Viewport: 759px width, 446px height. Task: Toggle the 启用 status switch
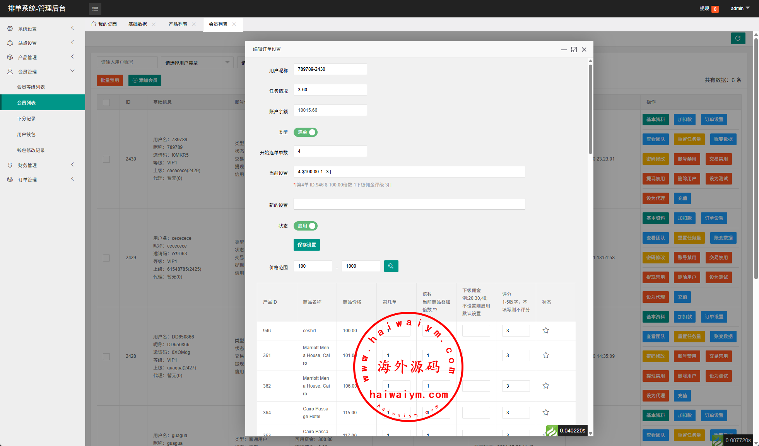tap(305, 226)
